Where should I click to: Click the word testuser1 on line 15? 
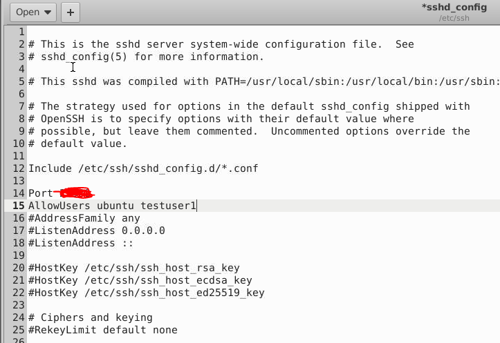169,206
